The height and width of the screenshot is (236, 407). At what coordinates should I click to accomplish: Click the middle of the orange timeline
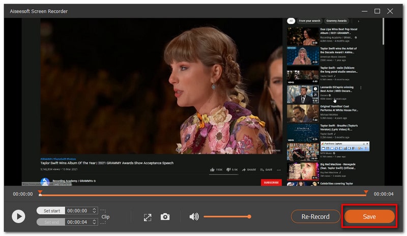(203, 194)
